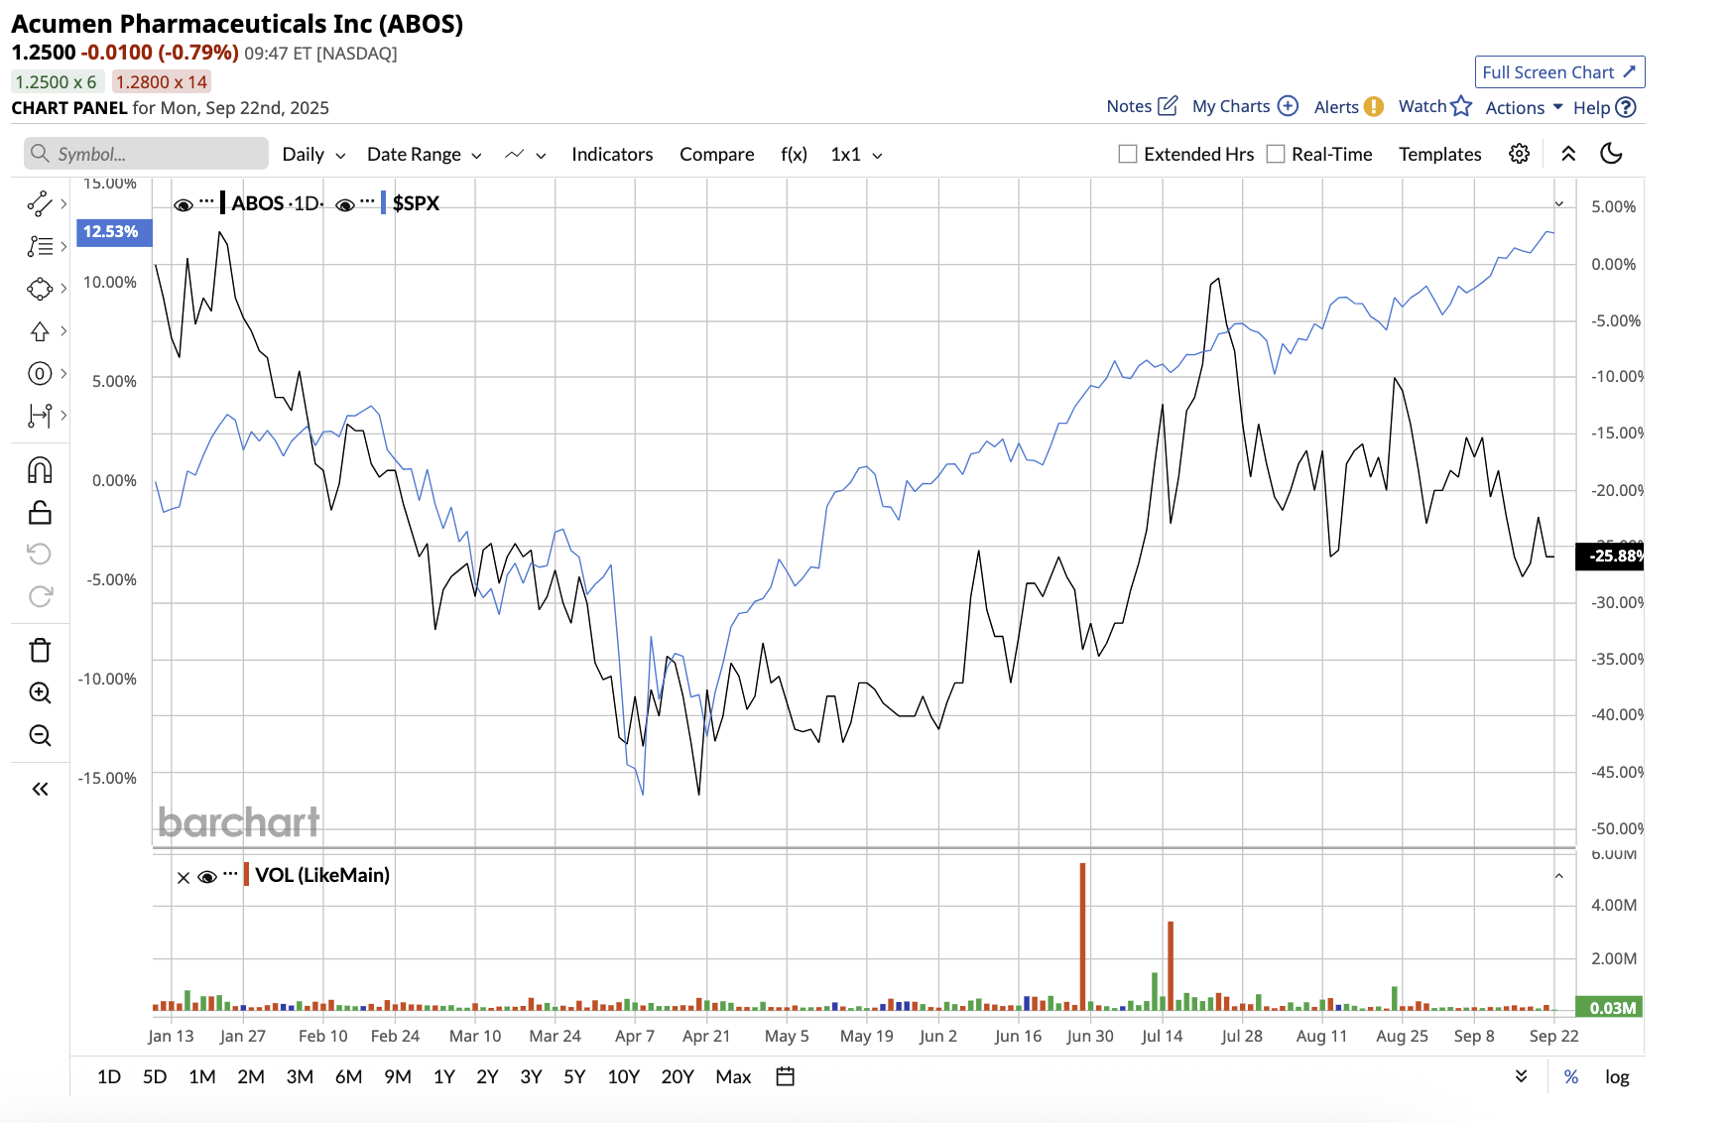Image resolution: width=1730 pixels, height=1123 pixels.
Task: Select the arrow marker tool
Action: pyautogui.click(x=40, y=331)
